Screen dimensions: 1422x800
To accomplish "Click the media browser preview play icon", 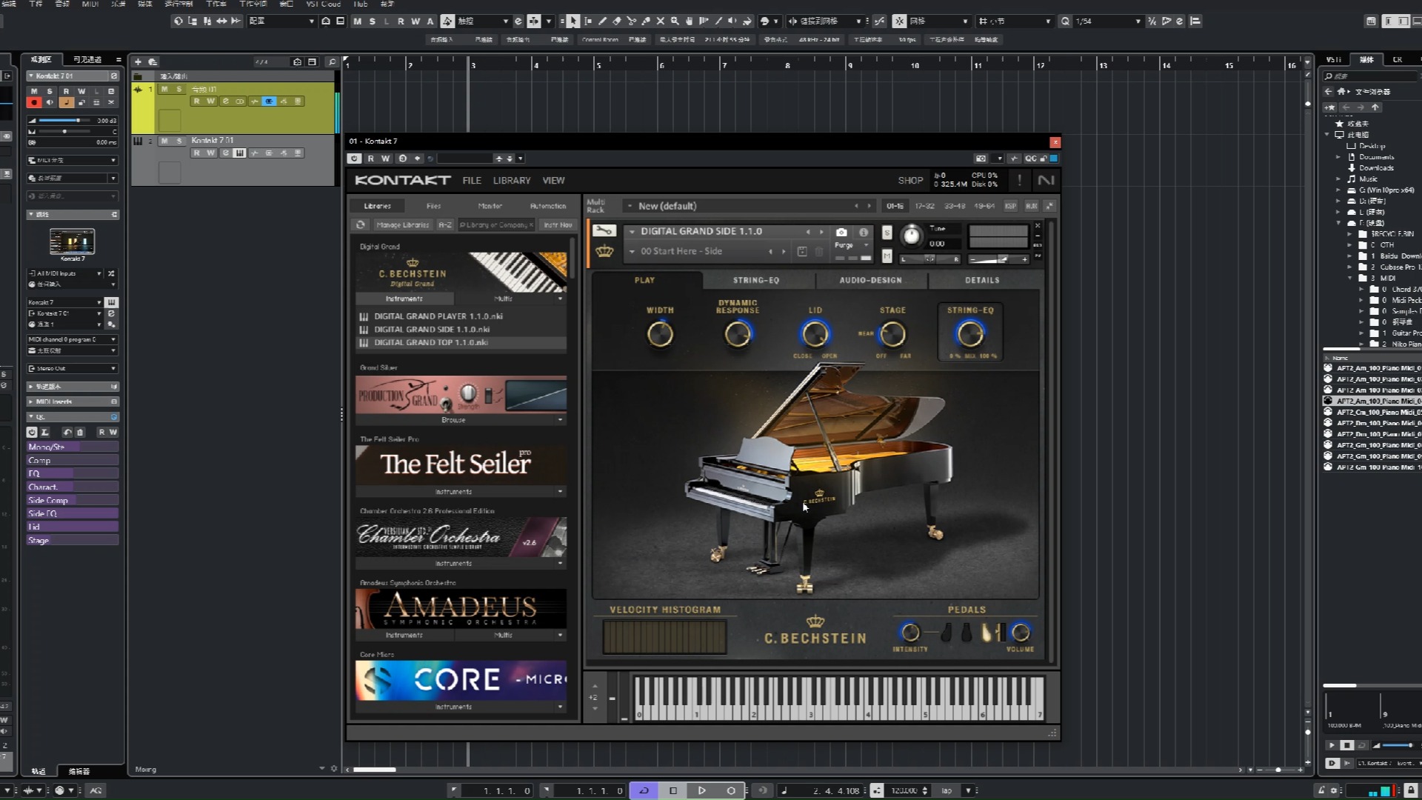I will (x=1331, y=745).
